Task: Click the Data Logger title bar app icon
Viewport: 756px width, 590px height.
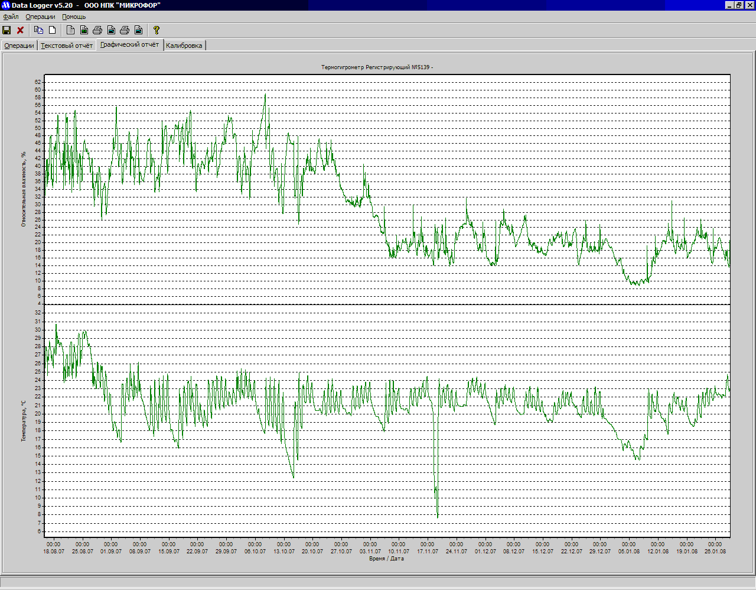Action: [6, 5]
